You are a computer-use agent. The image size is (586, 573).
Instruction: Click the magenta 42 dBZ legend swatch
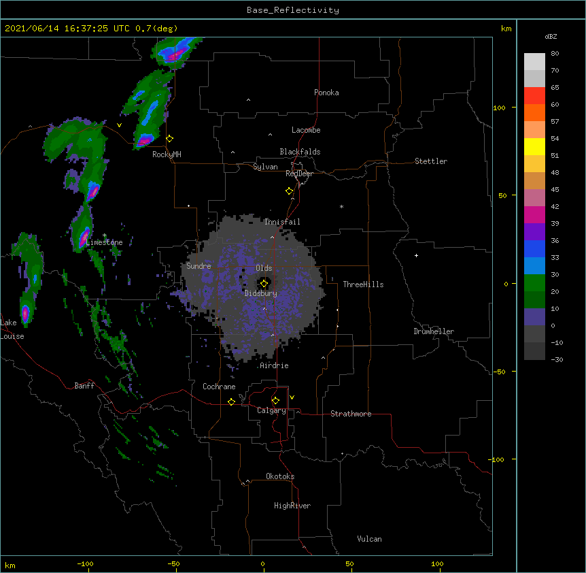(534, 214)
